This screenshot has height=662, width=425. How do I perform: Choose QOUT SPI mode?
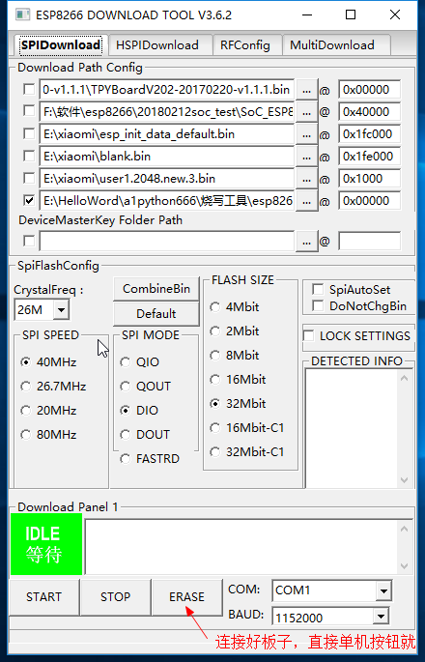click(146, 386)
